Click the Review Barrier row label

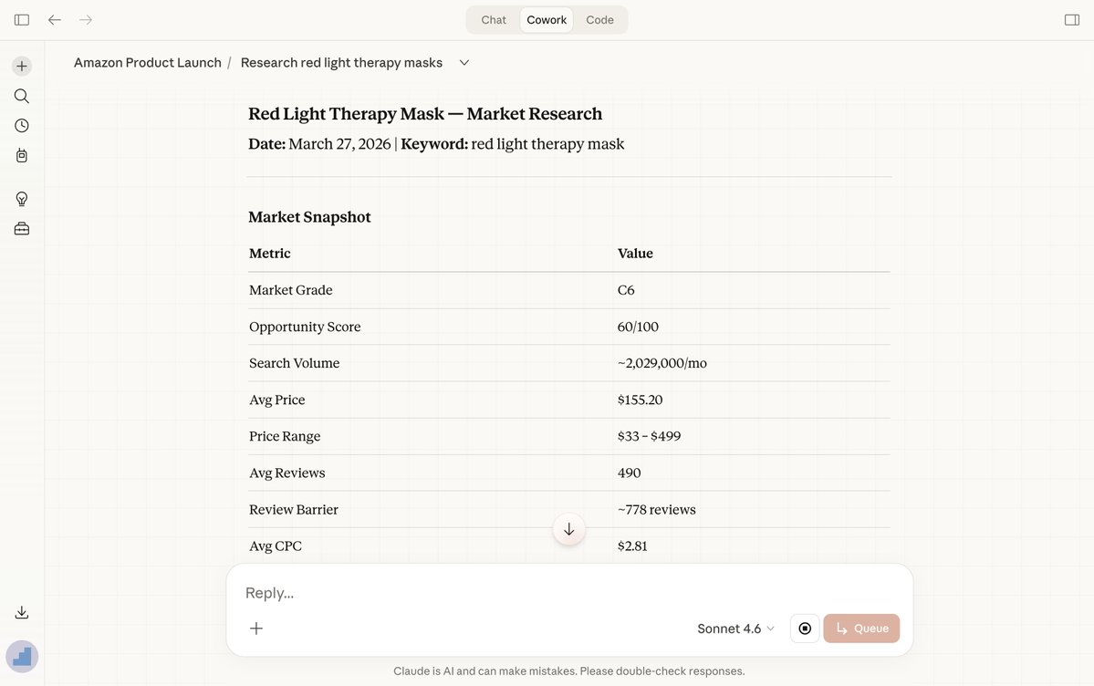click(x=294, y=509)
